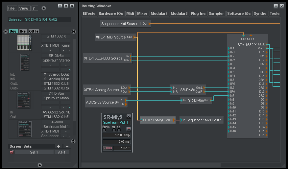The height and width of the screenshot is (169, 288).
Task: Click the 735.0 smp delay field
Action: (x=117, y=135)
